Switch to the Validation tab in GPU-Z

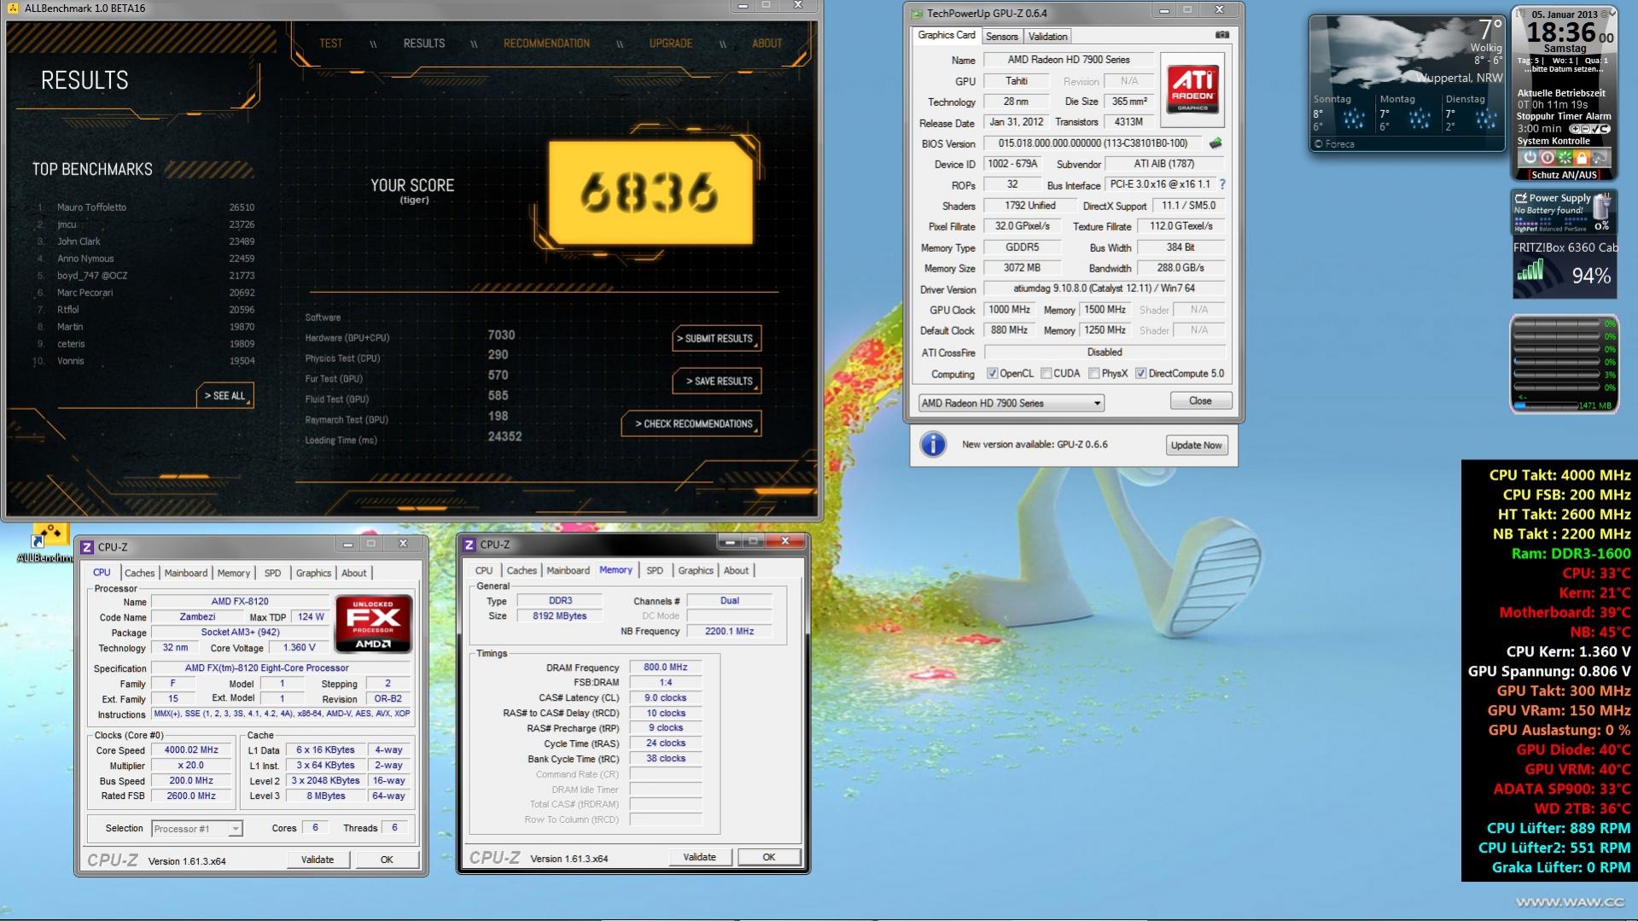click(x=1047, y=37)
